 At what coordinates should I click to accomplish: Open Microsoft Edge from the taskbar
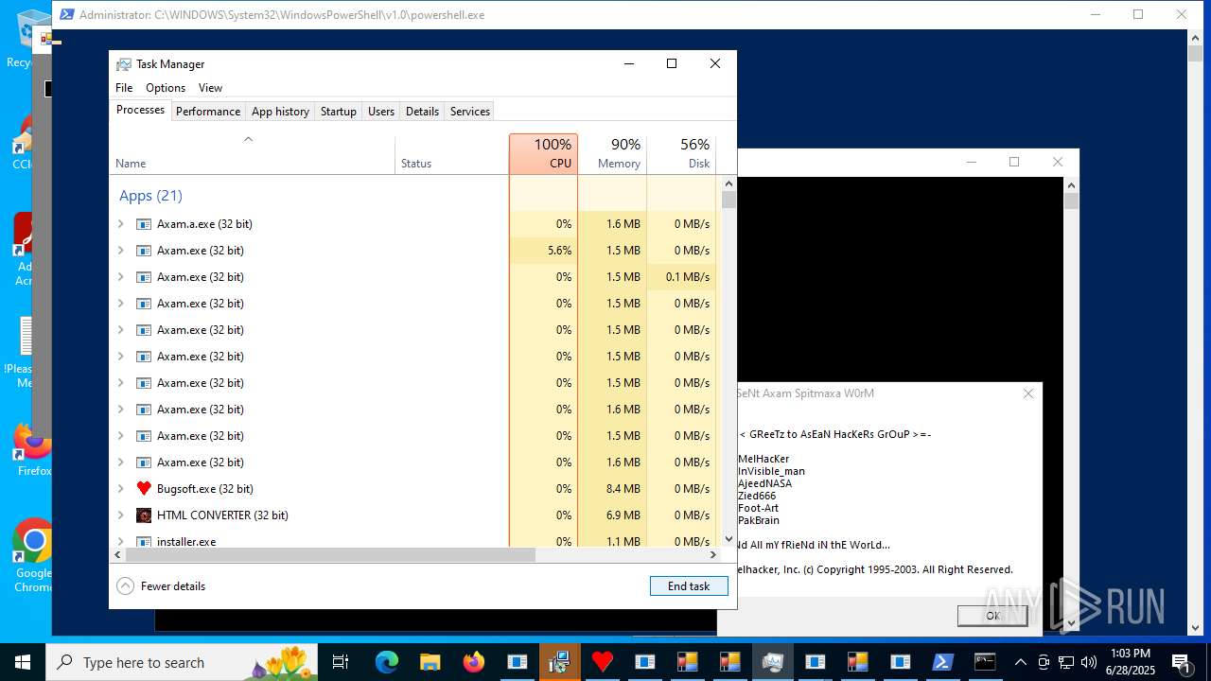[387, 662]
